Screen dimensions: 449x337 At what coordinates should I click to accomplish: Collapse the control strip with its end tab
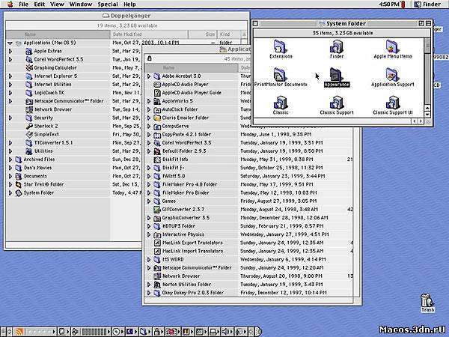[x=258, y=332]
